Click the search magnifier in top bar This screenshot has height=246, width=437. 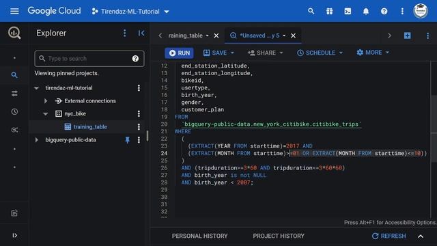[311, 11]
